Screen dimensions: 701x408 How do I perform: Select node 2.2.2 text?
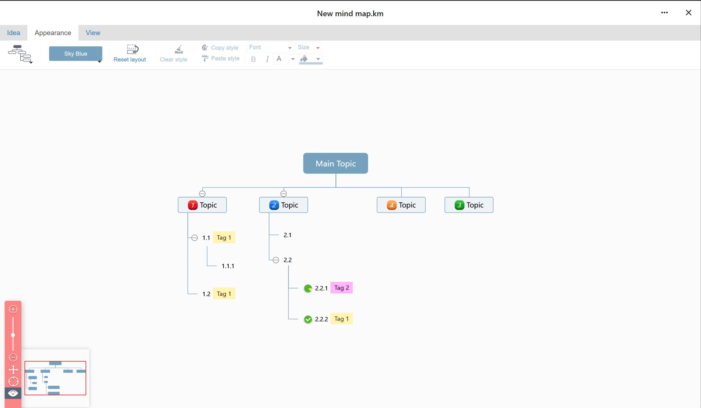321,319
